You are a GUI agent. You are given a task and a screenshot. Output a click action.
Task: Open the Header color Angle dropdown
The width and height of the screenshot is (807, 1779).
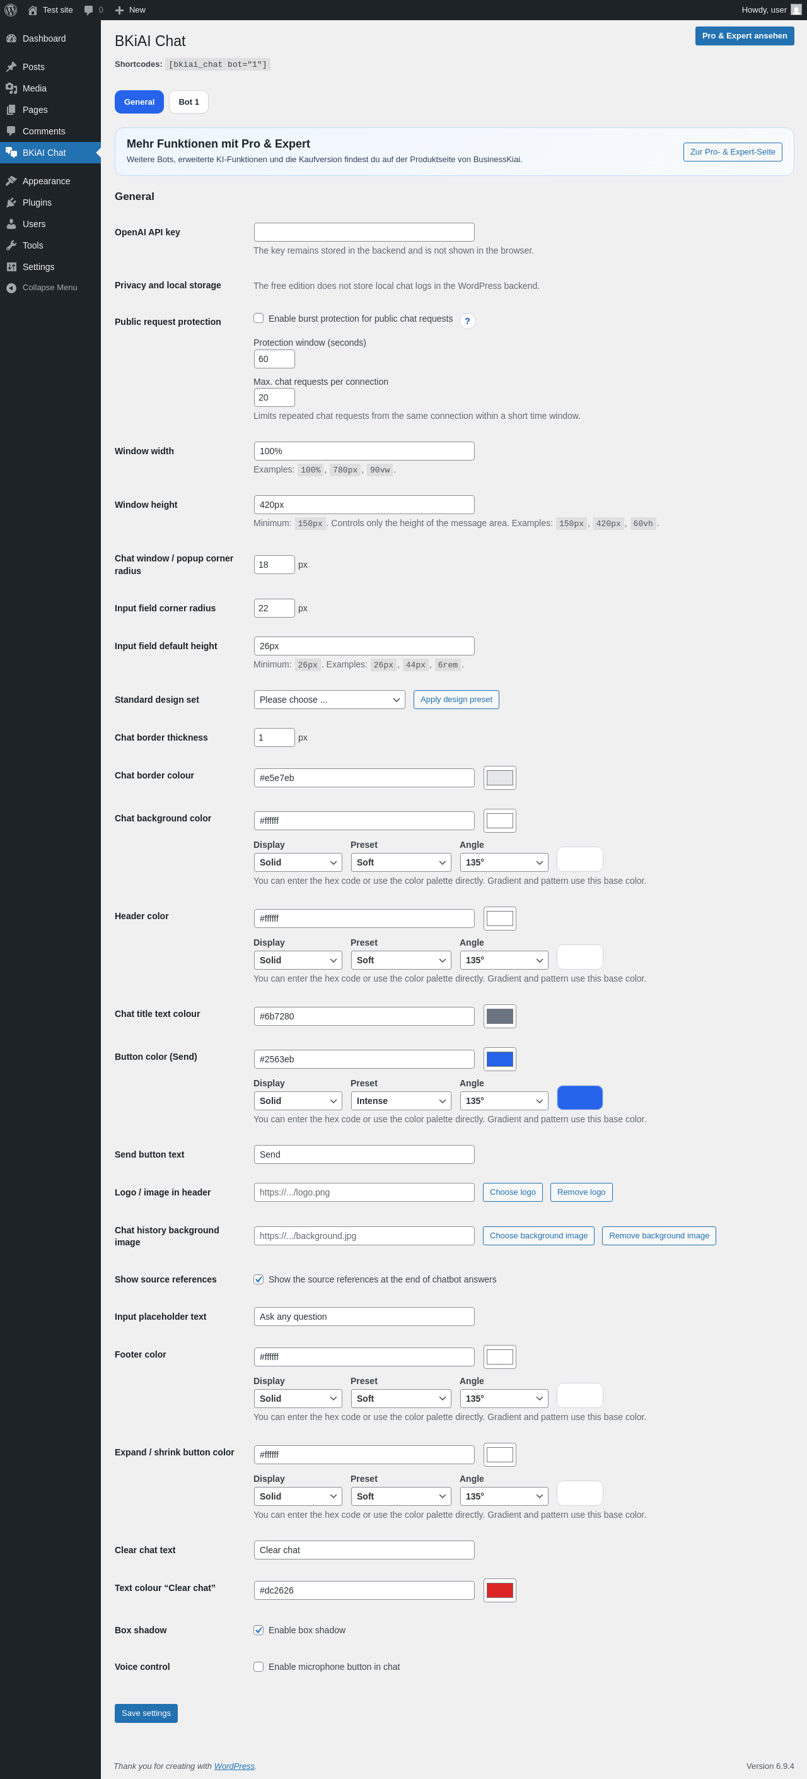tap(504, 960)
